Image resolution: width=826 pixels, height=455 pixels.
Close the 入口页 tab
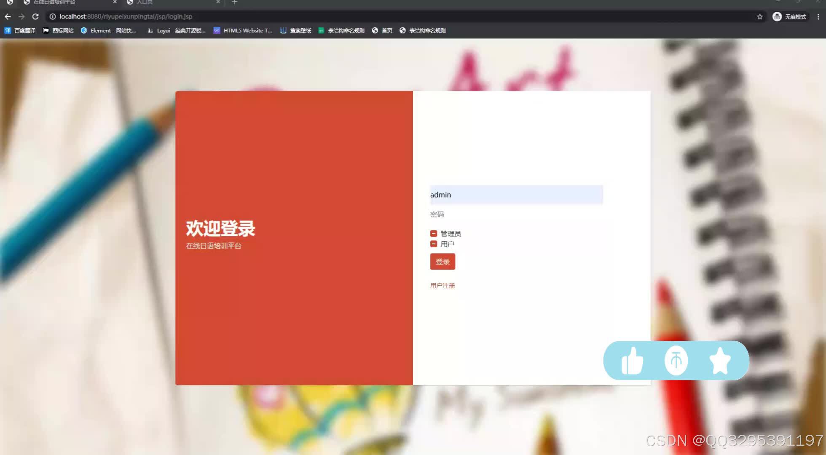click(218, 2)
